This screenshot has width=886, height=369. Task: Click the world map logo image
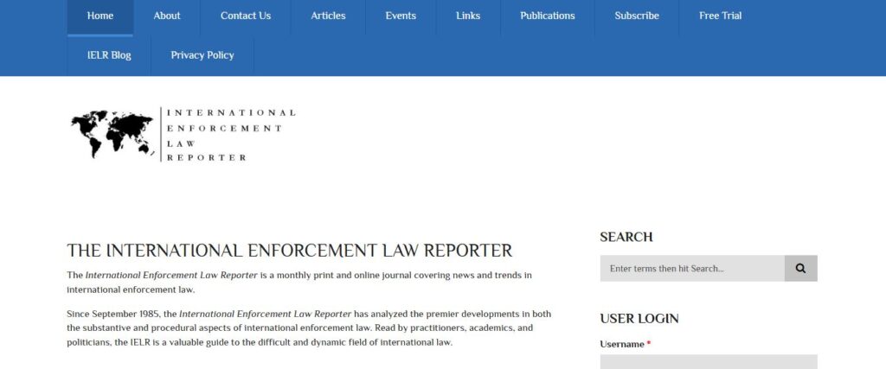coord(113,134)
